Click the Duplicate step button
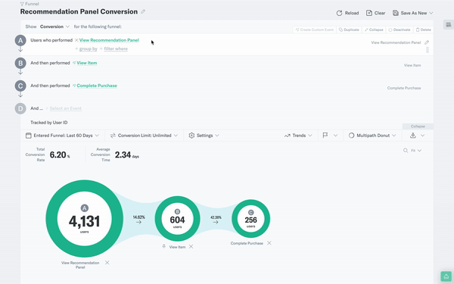Viewport: 454px width, 284px height. 349,30
